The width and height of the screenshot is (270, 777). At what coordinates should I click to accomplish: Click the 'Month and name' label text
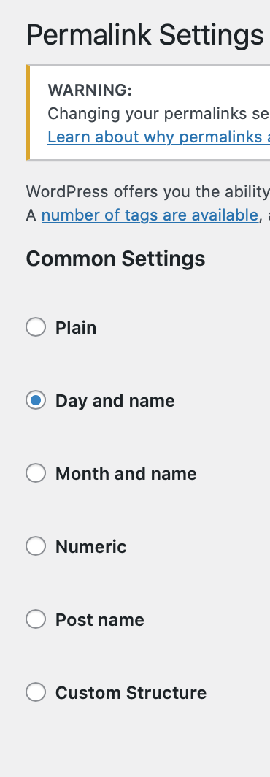[x=126, y=474]
